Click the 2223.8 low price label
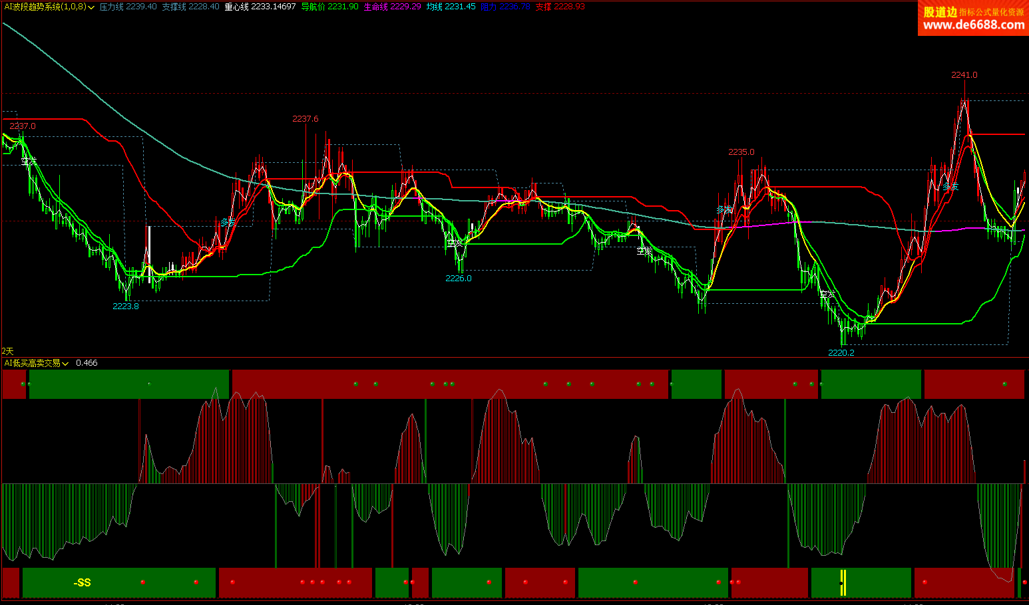 (125, 306)
